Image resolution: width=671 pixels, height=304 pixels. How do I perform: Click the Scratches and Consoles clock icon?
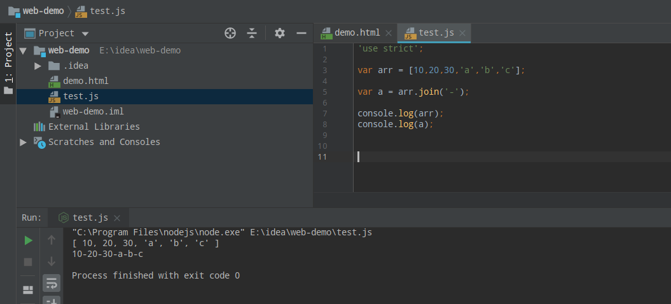(x=39, y=142)
